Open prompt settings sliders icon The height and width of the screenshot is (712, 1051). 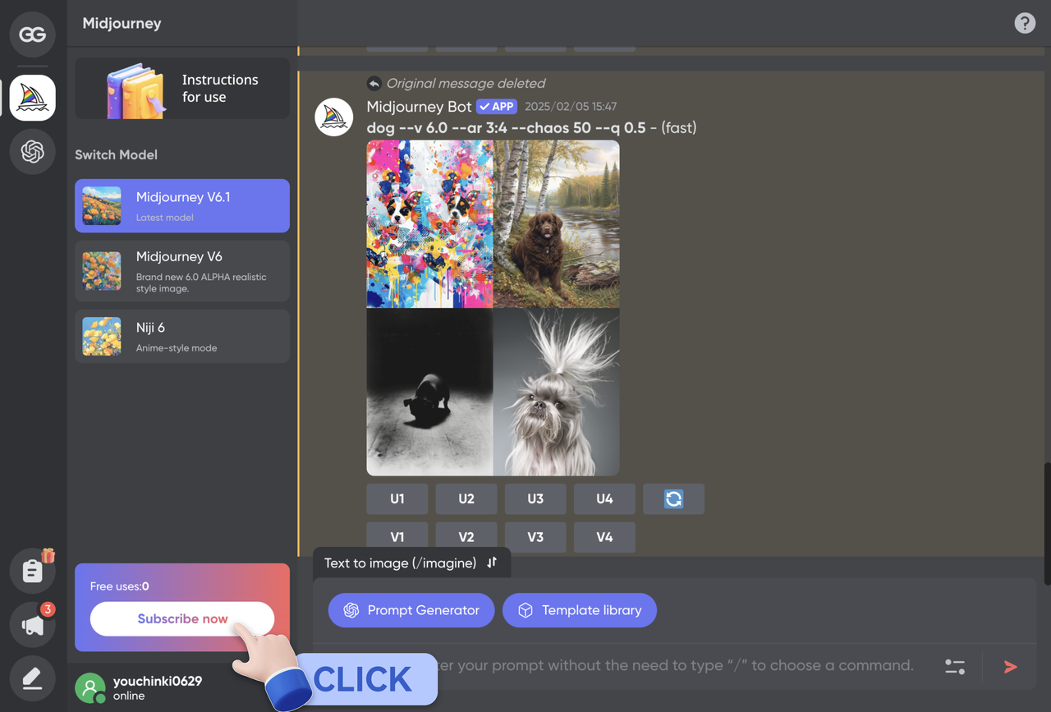point(955,667)
